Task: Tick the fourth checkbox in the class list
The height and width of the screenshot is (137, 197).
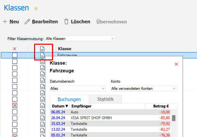Action: tap(15, 74)
